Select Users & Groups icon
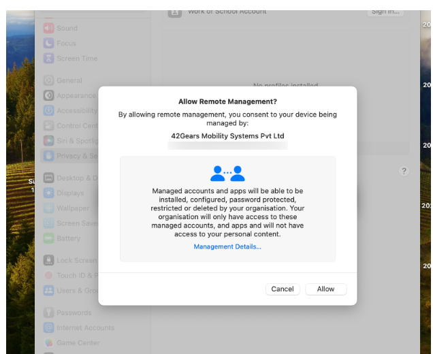 click(x=48, y=291)
